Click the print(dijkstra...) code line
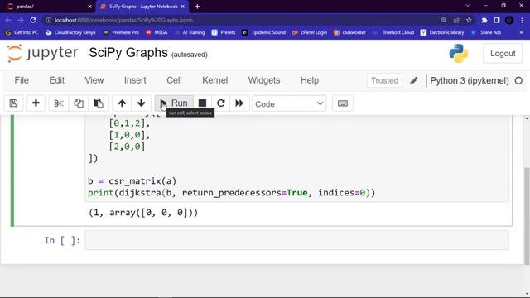Screen dimensions: 530x298 point(231,193)
